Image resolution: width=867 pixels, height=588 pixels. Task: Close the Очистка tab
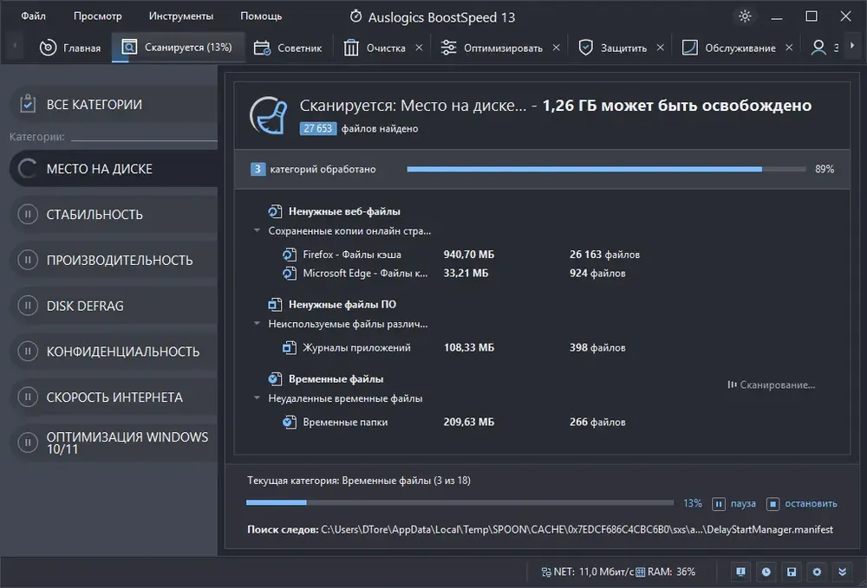click(x=419, y=48)
